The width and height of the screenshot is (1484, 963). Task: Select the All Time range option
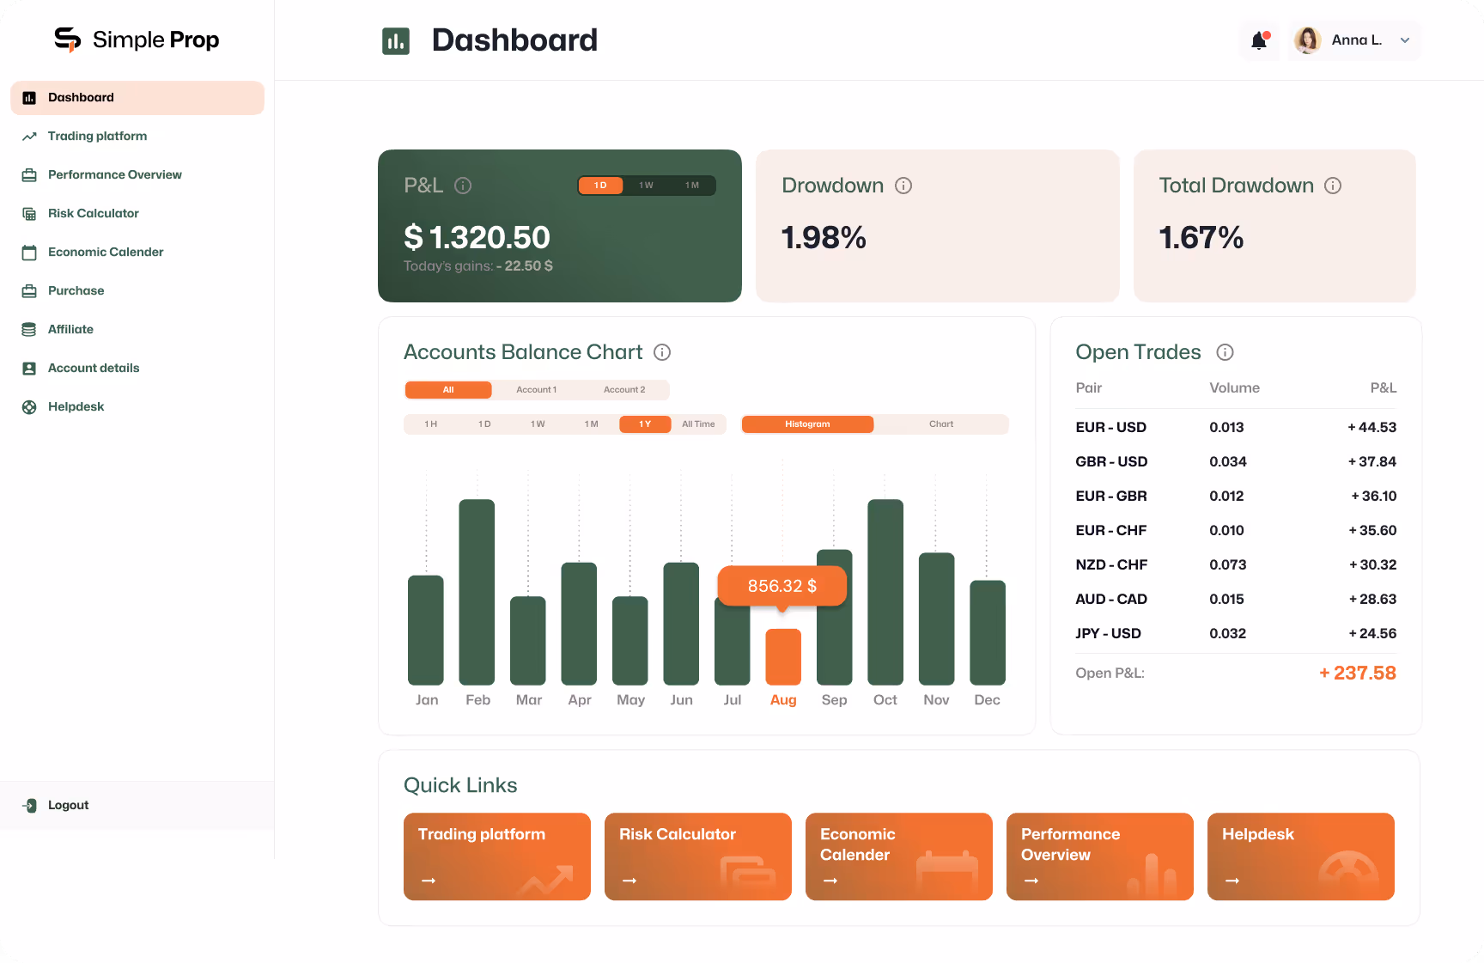tap(699, 424)
